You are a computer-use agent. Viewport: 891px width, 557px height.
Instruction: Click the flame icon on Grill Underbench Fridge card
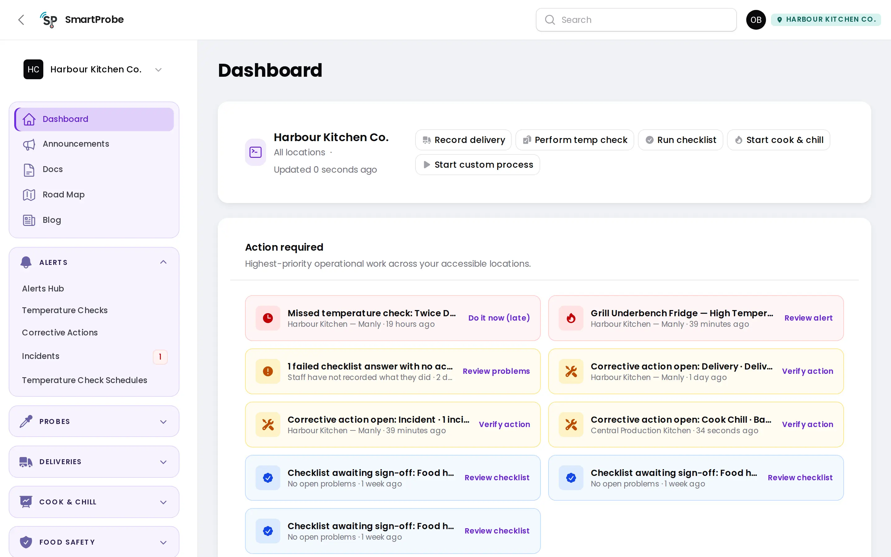coord(571,318)
